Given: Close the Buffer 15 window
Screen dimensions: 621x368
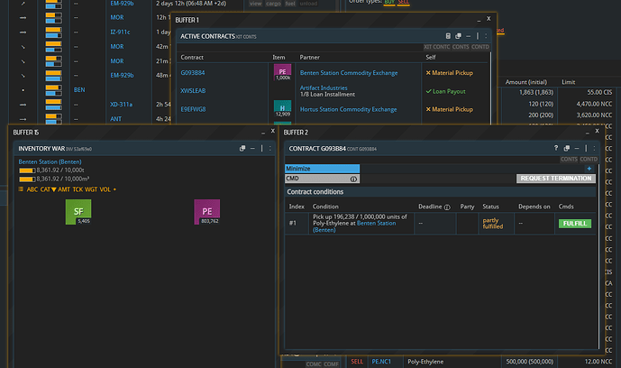Looking at the screenshot, I should [272, 131].
